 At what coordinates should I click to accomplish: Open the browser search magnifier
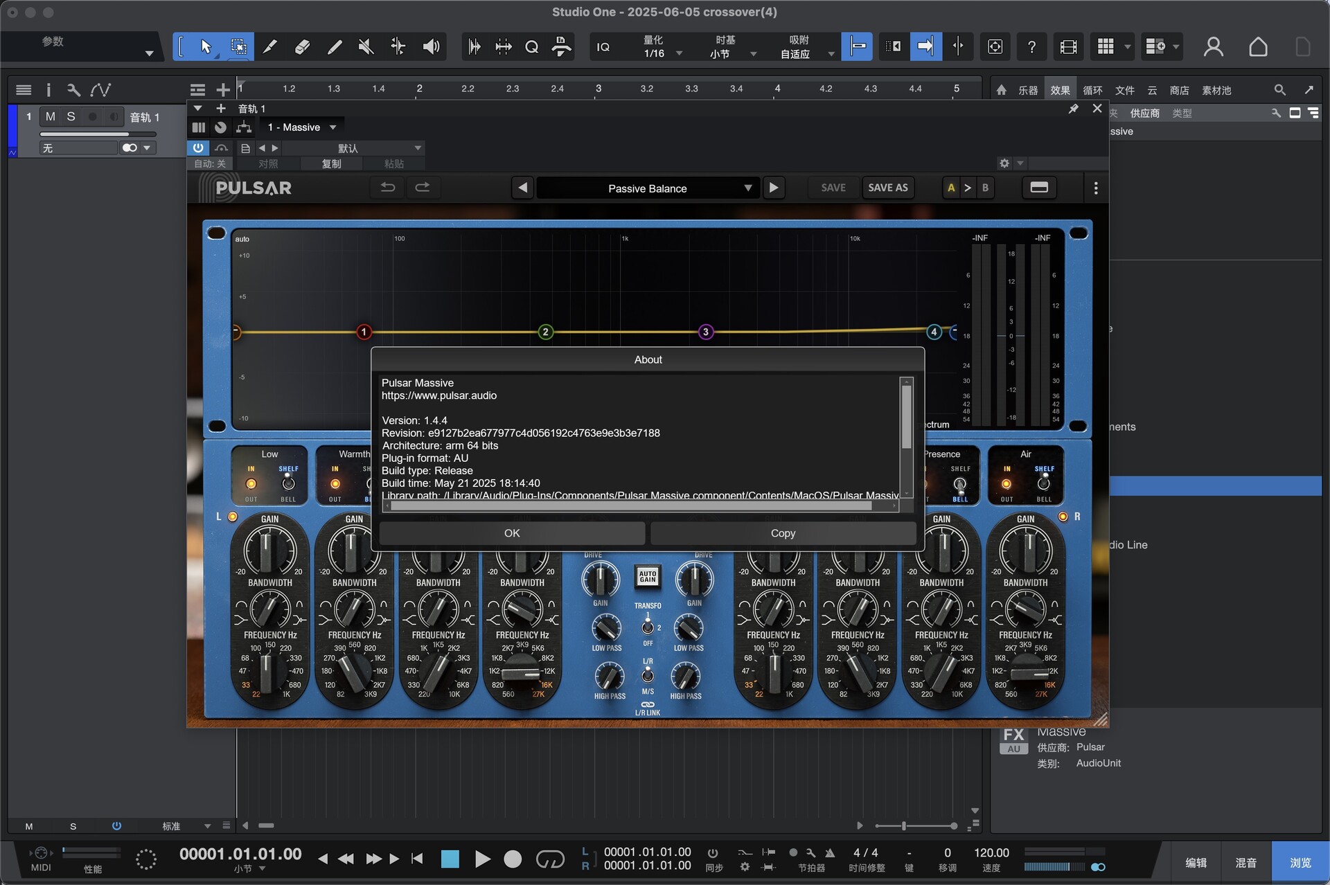pos(1279,90)
